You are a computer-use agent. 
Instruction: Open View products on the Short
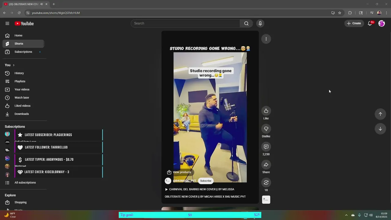click(179, 172)
